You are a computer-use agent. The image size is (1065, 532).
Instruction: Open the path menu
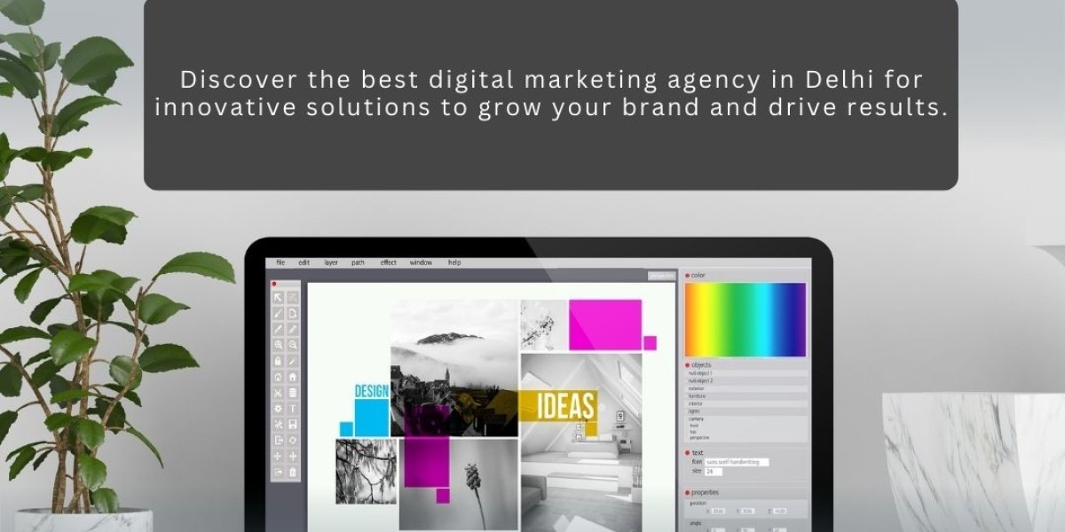pos(358,262)
